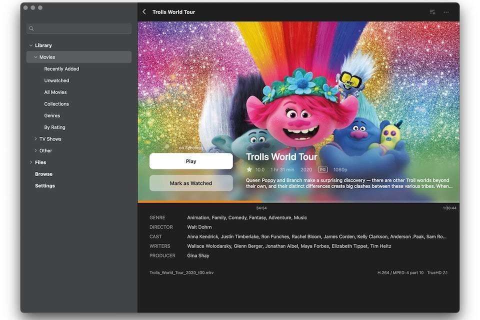Click the 10.0 rating value
Viewport: 480px width, 320px height.
coord(260,169)
